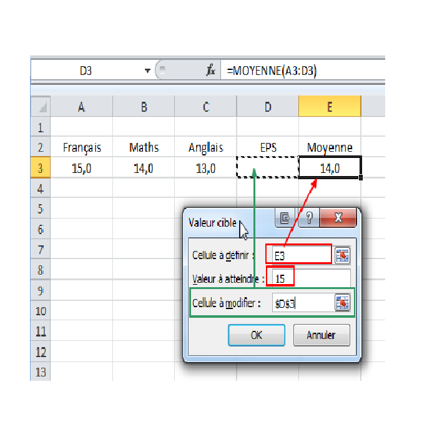Viewport: 437px width, 437px height.
Task: Select row 3 header
Action: [x=40, y=168]
